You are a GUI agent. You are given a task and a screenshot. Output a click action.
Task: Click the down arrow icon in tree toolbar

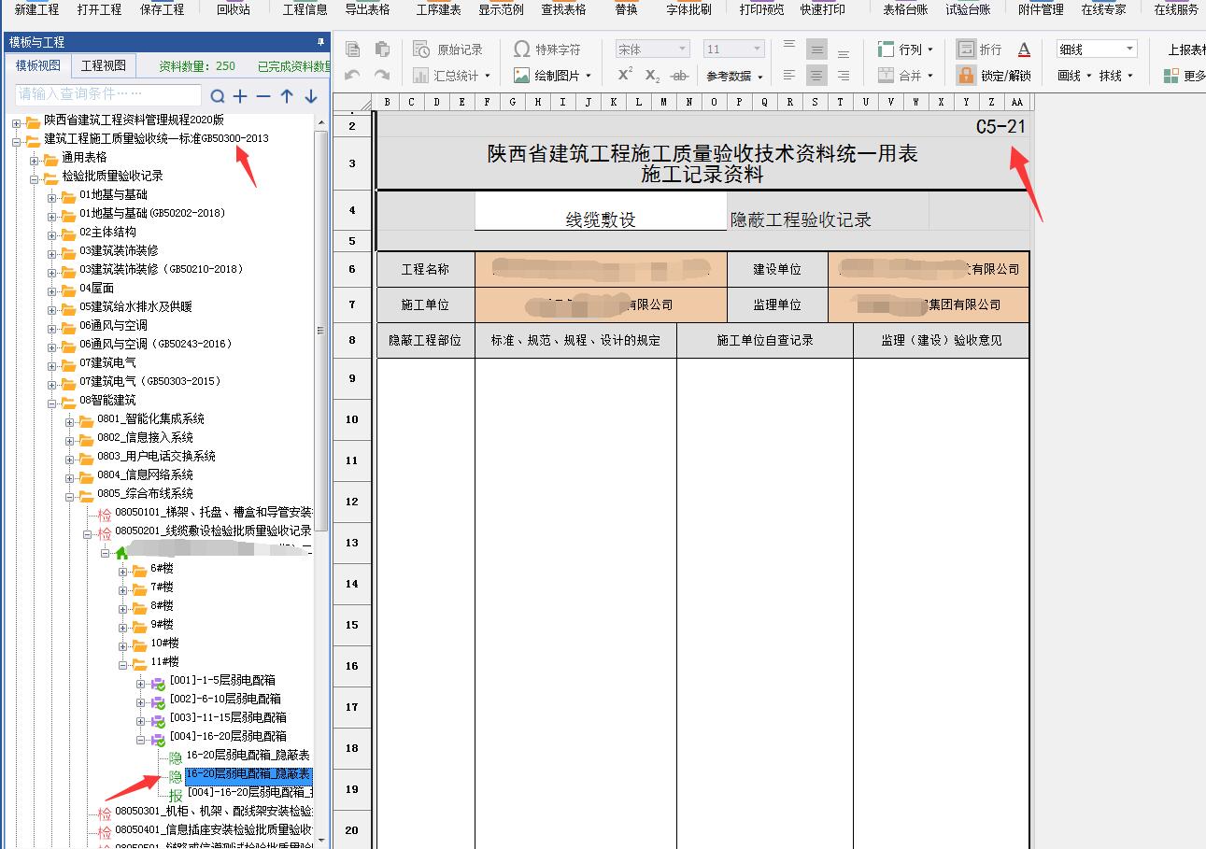tap(311, 95)
